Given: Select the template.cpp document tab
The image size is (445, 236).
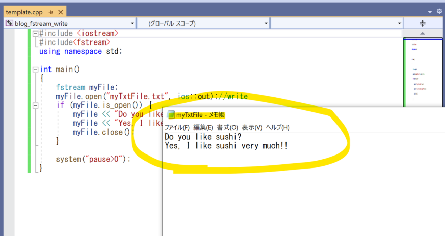Looking at the screenshot, I should click(24, 12).
